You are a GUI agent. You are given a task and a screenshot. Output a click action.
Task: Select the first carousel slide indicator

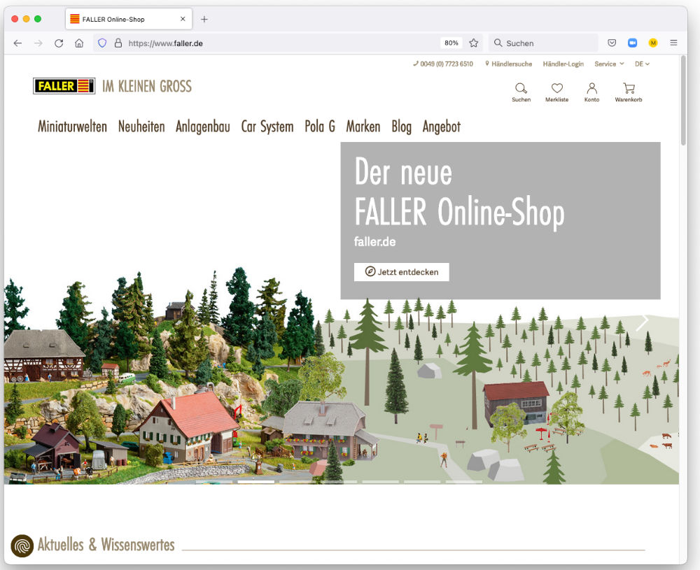[x=213, y=482]
